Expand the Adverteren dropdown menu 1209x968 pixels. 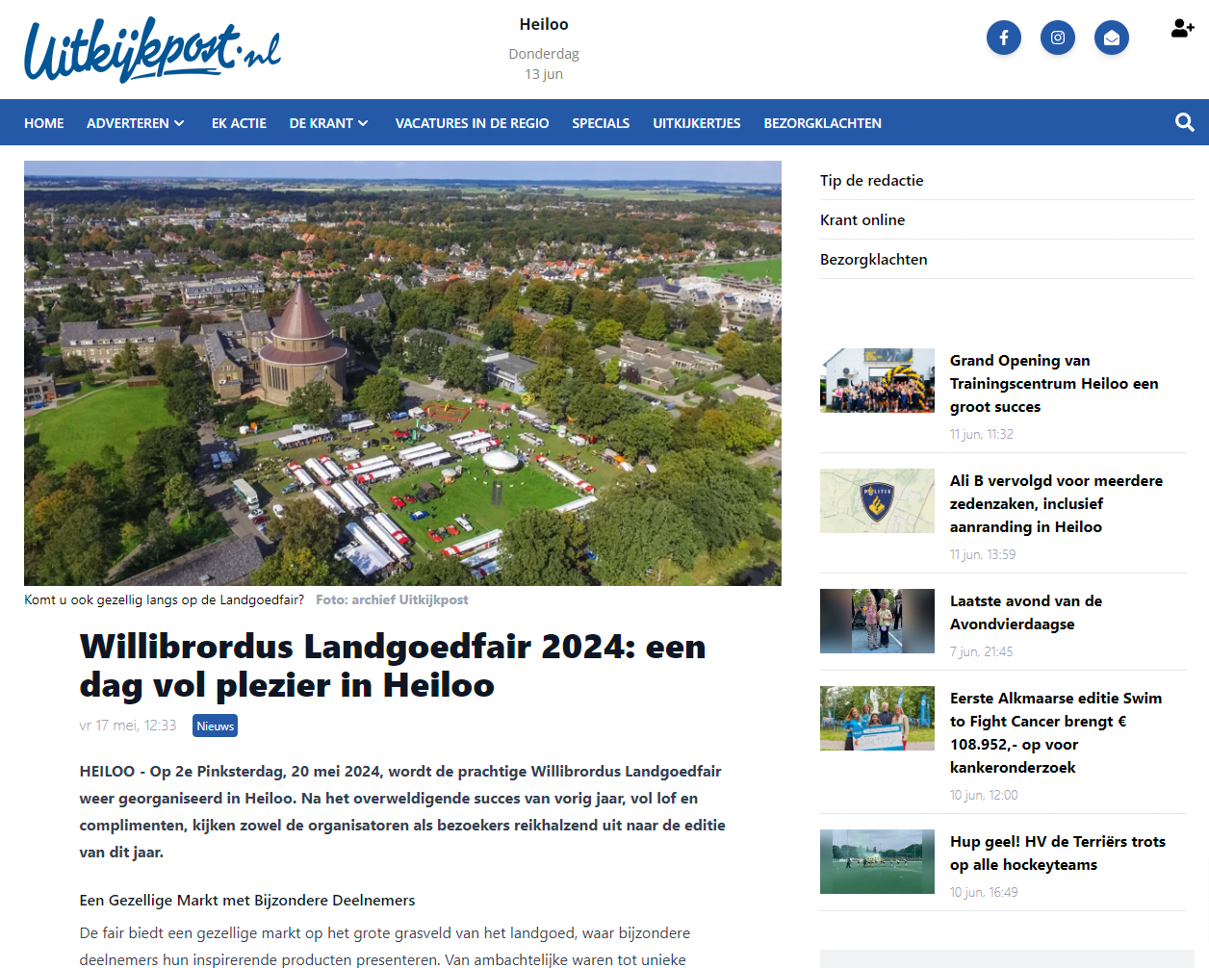click(x=135, y=123)
